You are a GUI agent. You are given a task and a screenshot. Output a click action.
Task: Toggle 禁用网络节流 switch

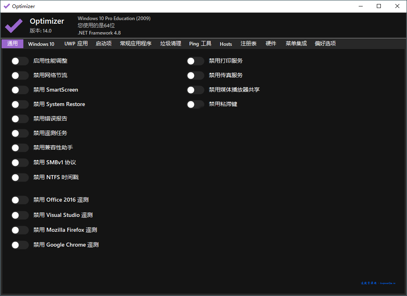(x=20, y=76)
